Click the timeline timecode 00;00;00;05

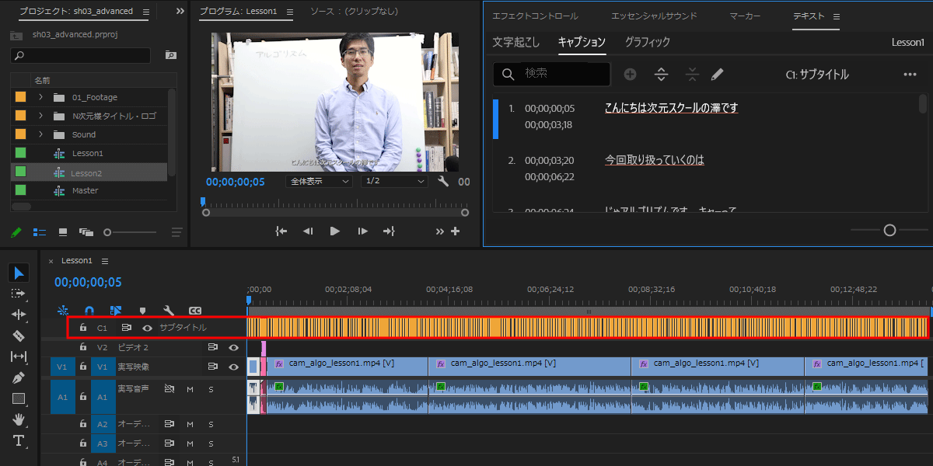88,283
